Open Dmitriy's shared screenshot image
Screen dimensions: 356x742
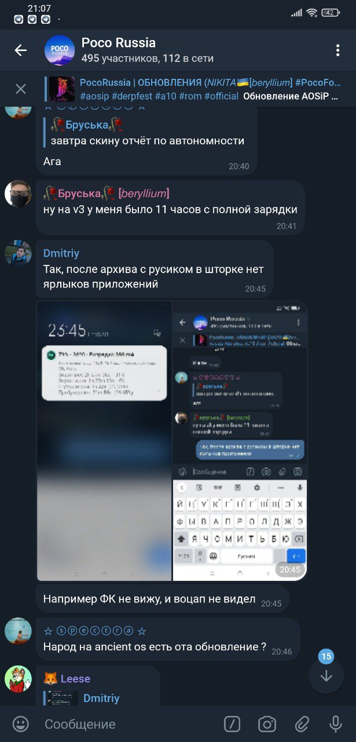172,441
